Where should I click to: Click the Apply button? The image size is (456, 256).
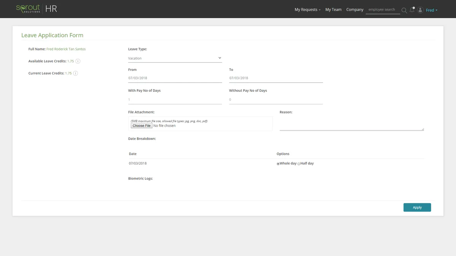pos(417,207)
